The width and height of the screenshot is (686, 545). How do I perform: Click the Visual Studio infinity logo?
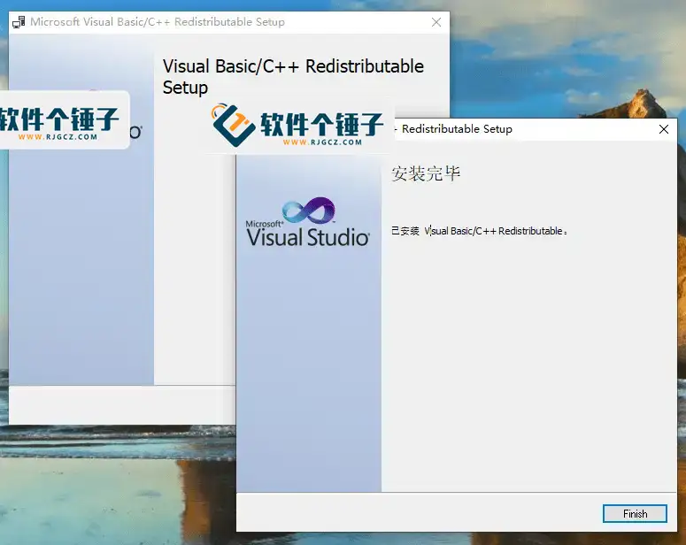click(309, 211)
